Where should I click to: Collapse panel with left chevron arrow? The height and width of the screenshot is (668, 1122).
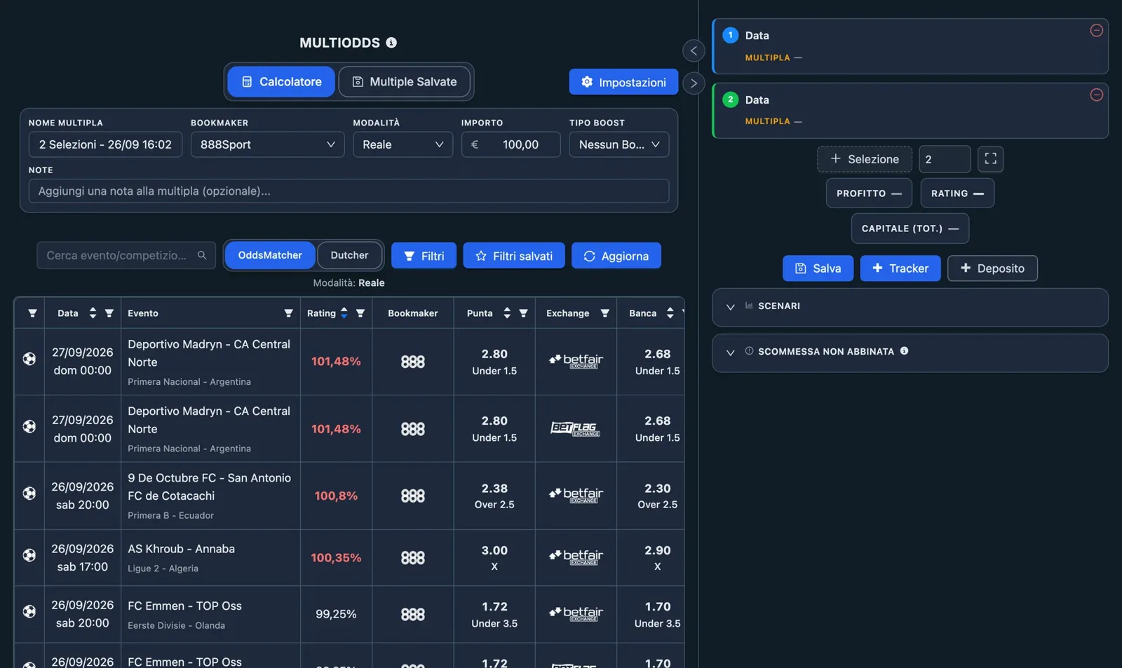pos(694,50)
